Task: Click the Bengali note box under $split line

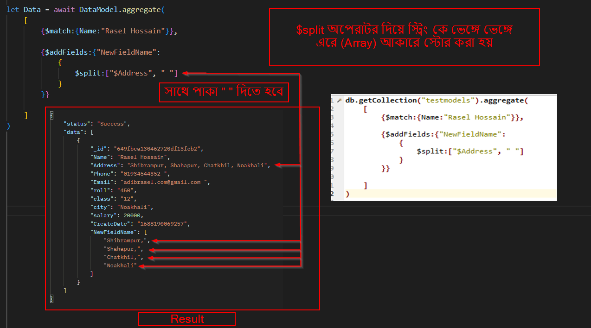Action: pos(224,92)
